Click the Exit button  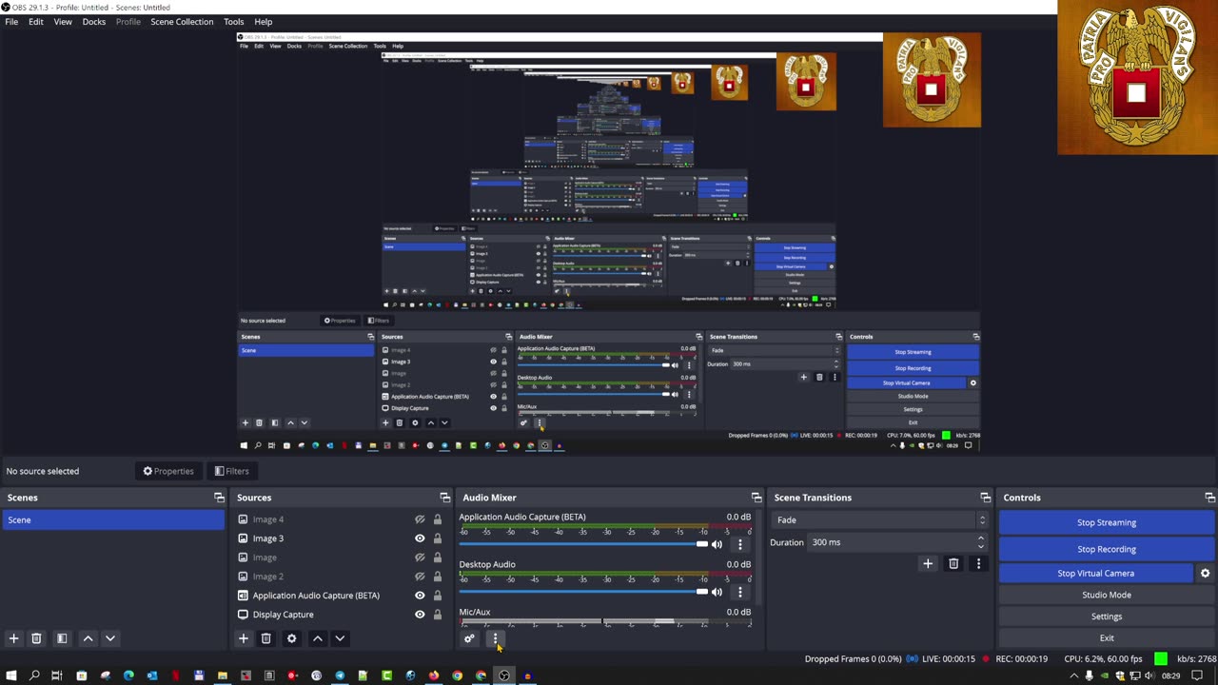click(1107, 638)
